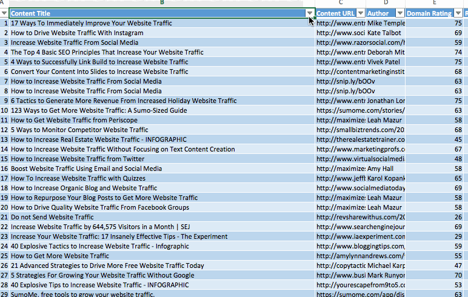Click URL cell 'http://www.marketingprofs.c'

[360, 149]
